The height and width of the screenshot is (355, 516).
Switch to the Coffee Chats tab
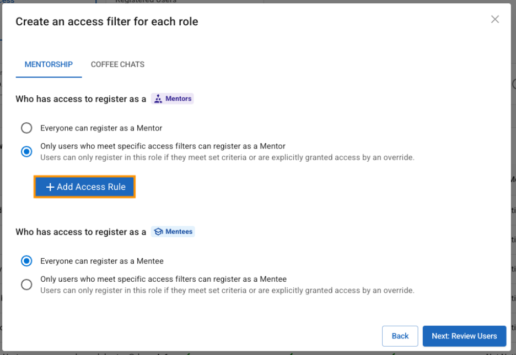coord(117,64)
